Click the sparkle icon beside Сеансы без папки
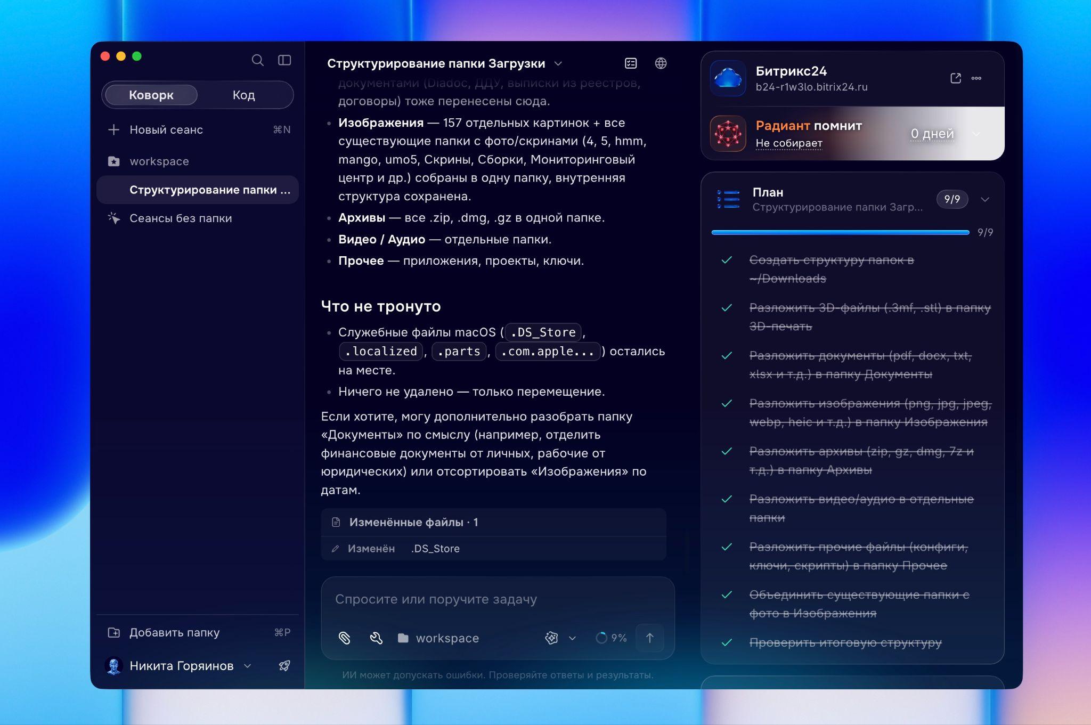Screen dimensions: 1091x725 click(x=113, y=218)
